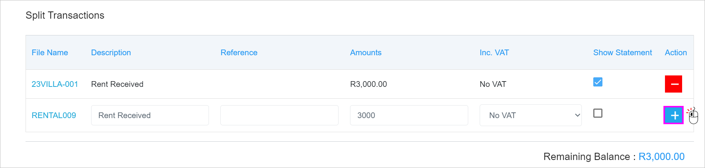Image resolution: width=705 pixels, height=168 pixels.
Task: Click the Rent Received description field
Action: [150, 115]
